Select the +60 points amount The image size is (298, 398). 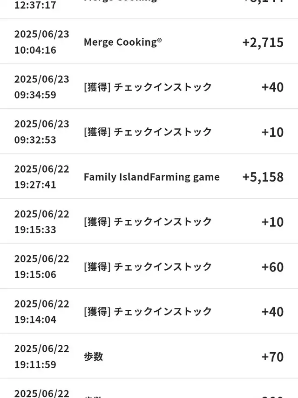click(272, 266)
